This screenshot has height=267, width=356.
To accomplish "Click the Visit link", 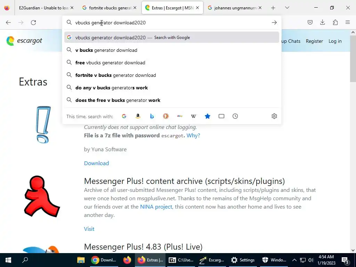I will pos(89,229).
